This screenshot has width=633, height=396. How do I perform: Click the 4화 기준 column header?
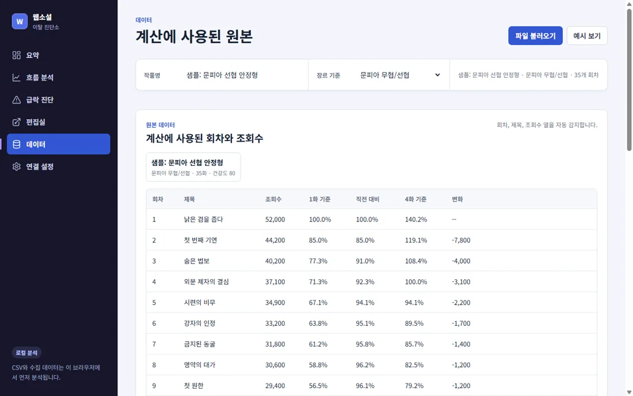[416, 199]
